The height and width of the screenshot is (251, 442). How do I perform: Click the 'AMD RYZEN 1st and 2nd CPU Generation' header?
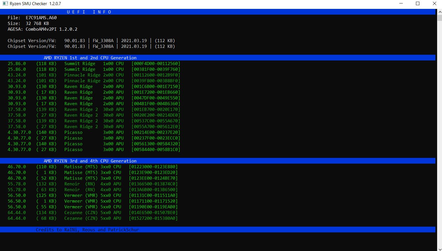point(90,58)
